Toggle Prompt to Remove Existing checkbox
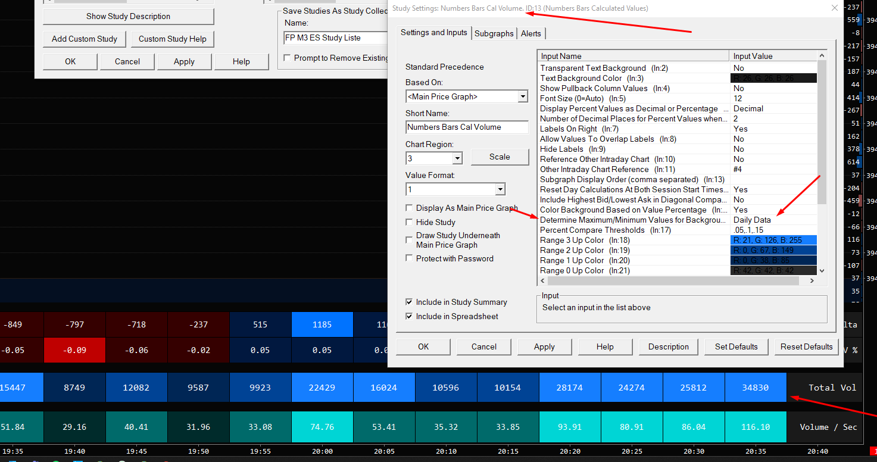 point(288,58)
